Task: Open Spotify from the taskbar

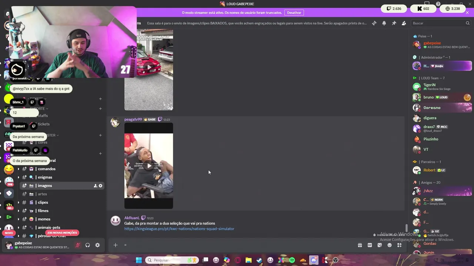Action: [x=292, y=260]
